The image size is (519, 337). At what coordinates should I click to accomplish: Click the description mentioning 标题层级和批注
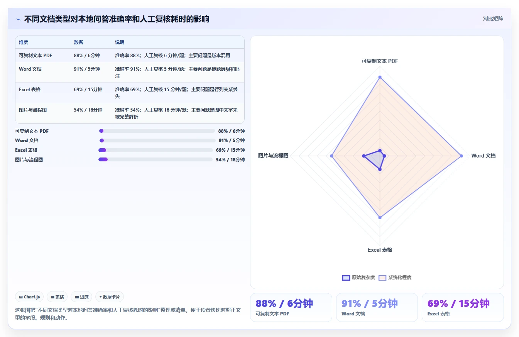(x=178, y=72)
